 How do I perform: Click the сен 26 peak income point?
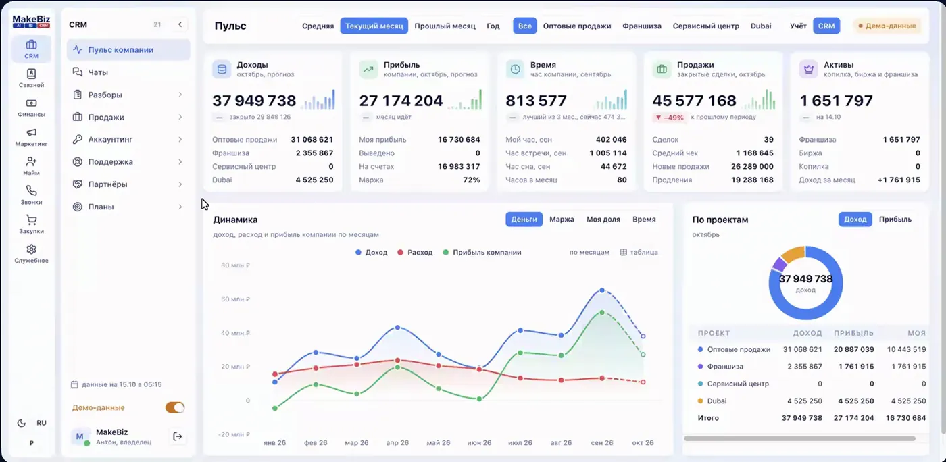tap(602, 290)
